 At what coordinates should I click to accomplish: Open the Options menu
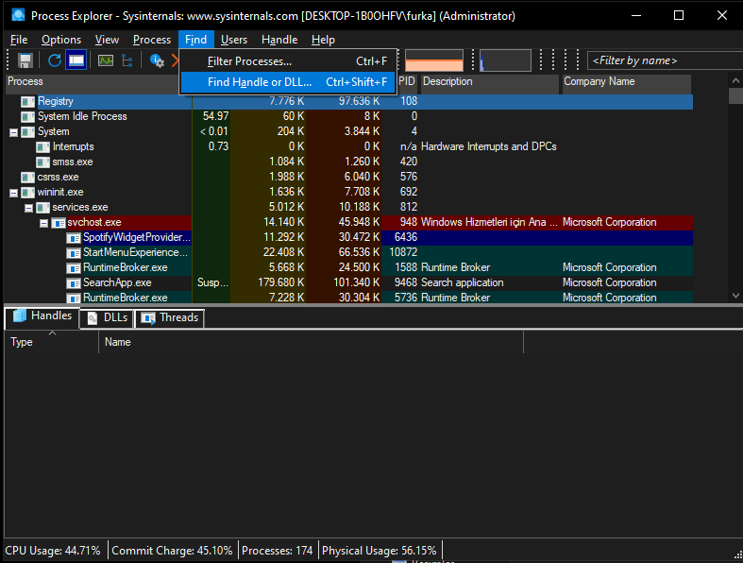(x=61, y=40)
